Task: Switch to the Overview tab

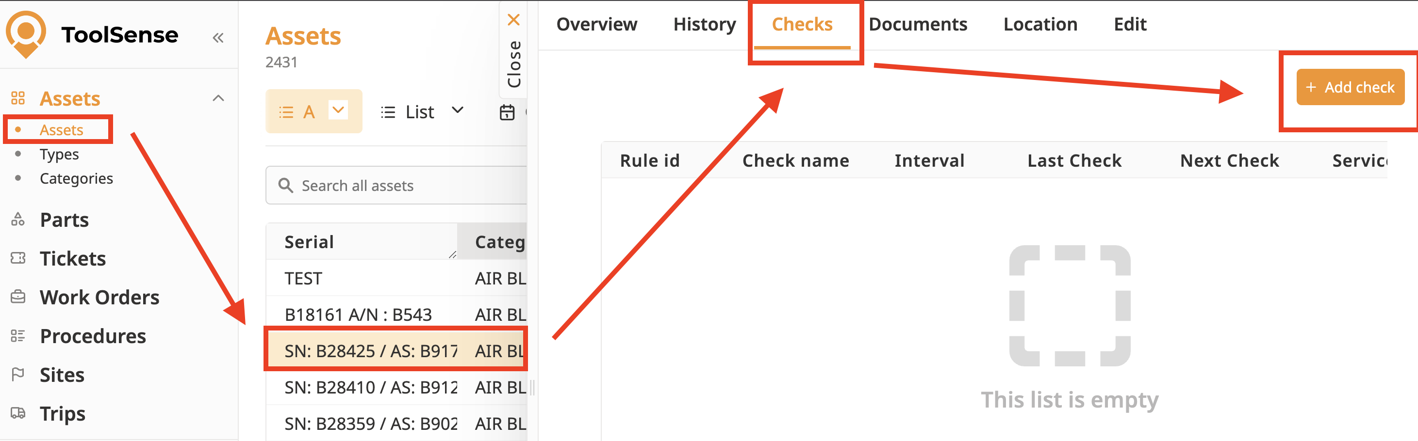Action: pos(597,24)
